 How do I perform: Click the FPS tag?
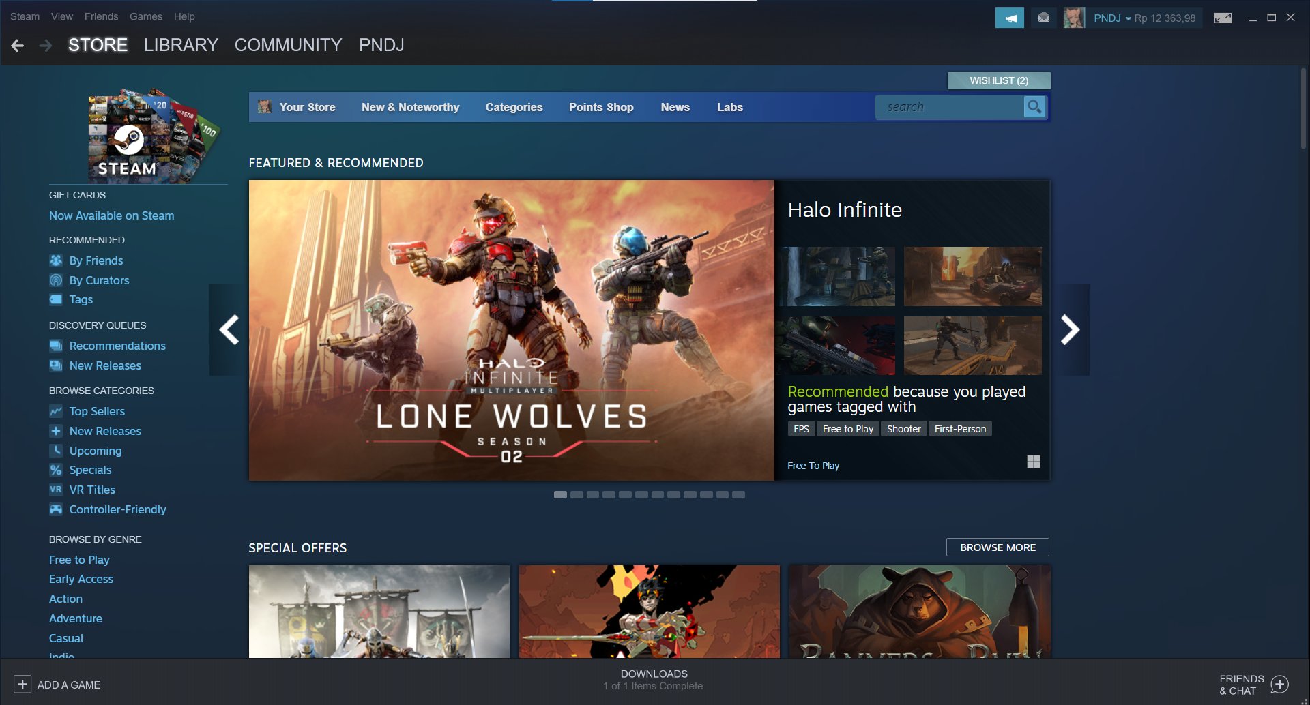(801, 429)
